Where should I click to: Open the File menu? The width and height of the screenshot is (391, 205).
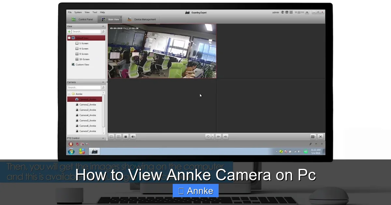pos(70,12)
